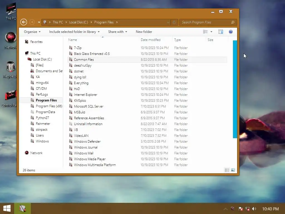Select mingw64 in the navigation tree
This screenshot has width=285, height=214.
[42, 82]
